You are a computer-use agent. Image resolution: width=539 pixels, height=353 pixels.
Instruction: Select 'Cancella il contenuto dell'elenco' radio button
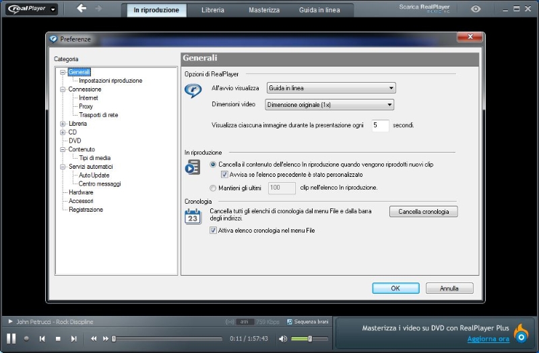coord(214,164)
